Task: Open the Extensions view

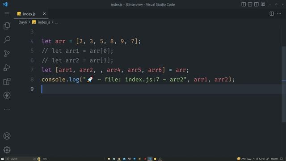Action: pyautogui.click(x=7, y=81)
